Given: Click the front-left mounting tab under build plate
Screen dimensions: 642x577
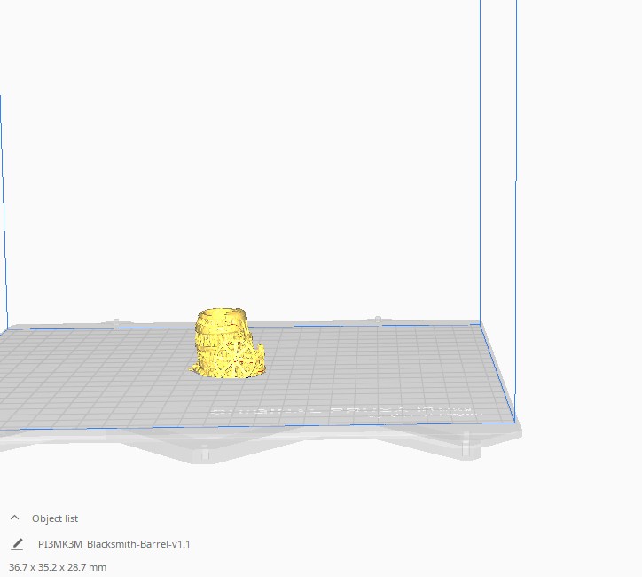Looking at the screenshot, I should coord(205,452).
